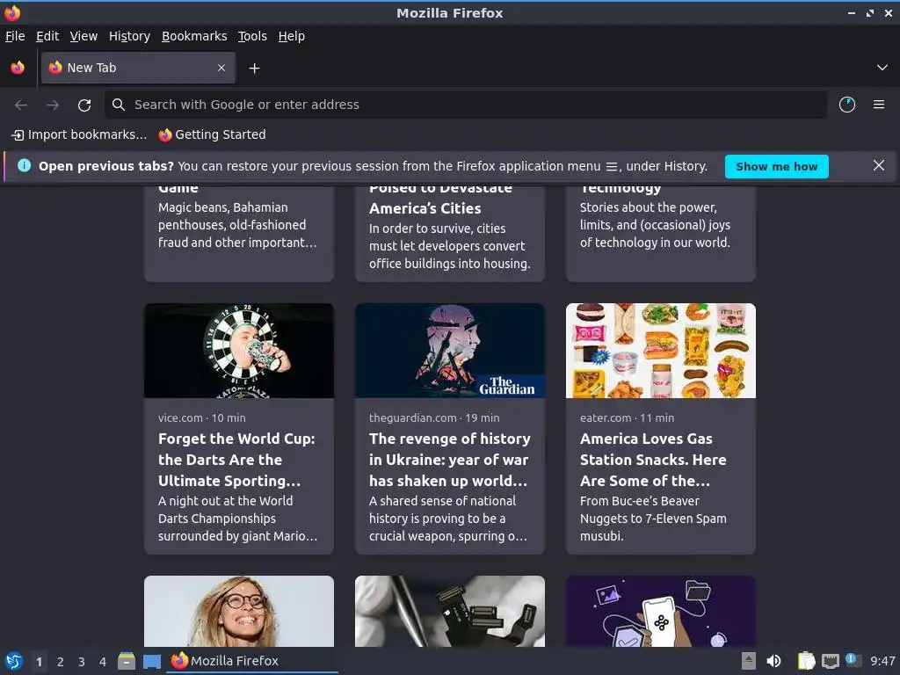
Task: Click Import bookmarks toolbar item
Action: 79,134
